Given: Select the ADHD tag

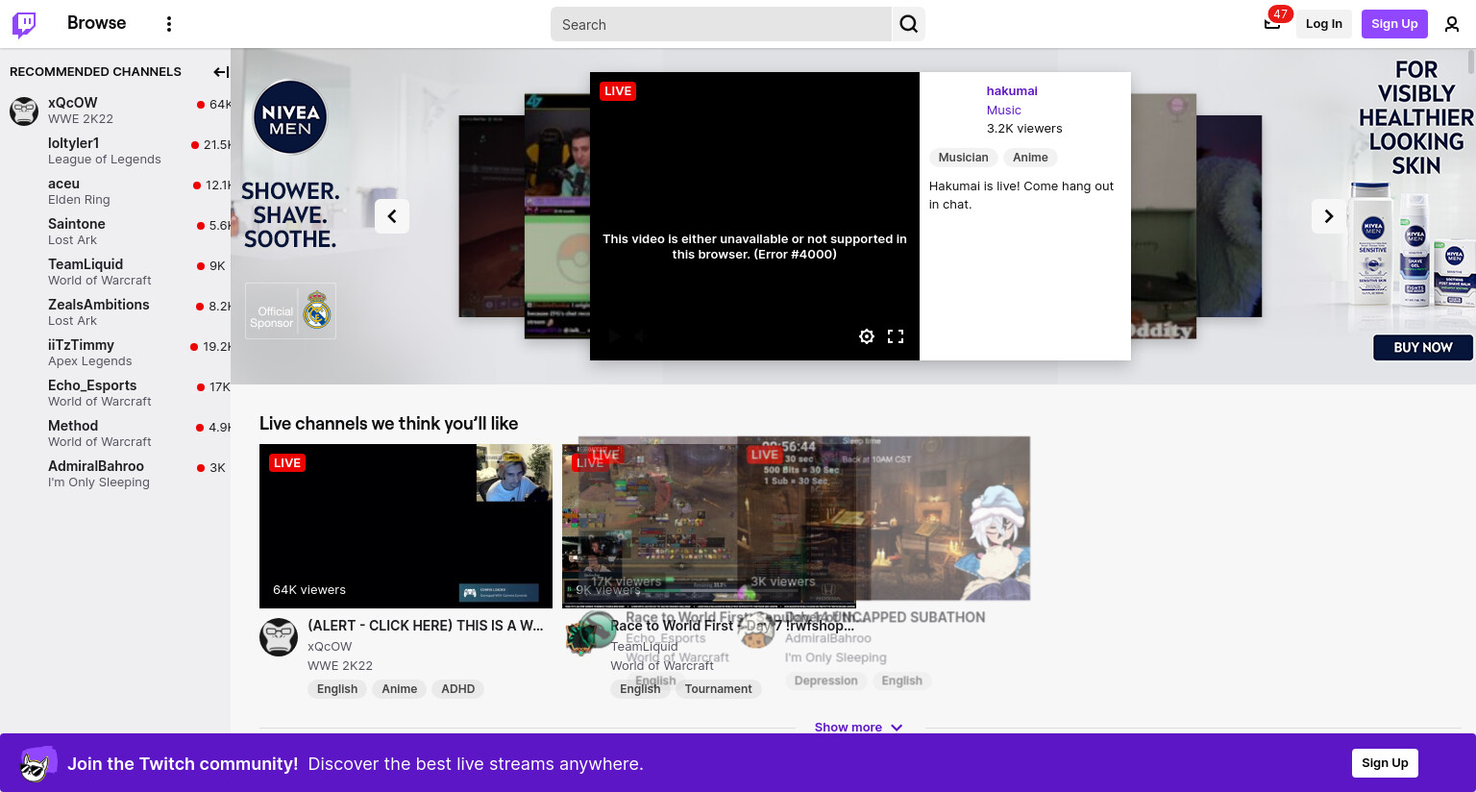Looking at the screenshot, I should click(x=457, y=689).
